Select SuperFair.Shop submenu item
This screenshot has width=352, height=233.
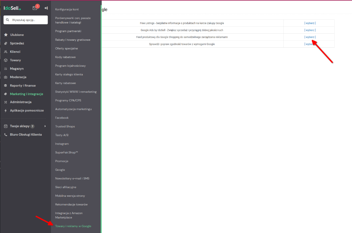pyautogui.click(x=66, y=153)
